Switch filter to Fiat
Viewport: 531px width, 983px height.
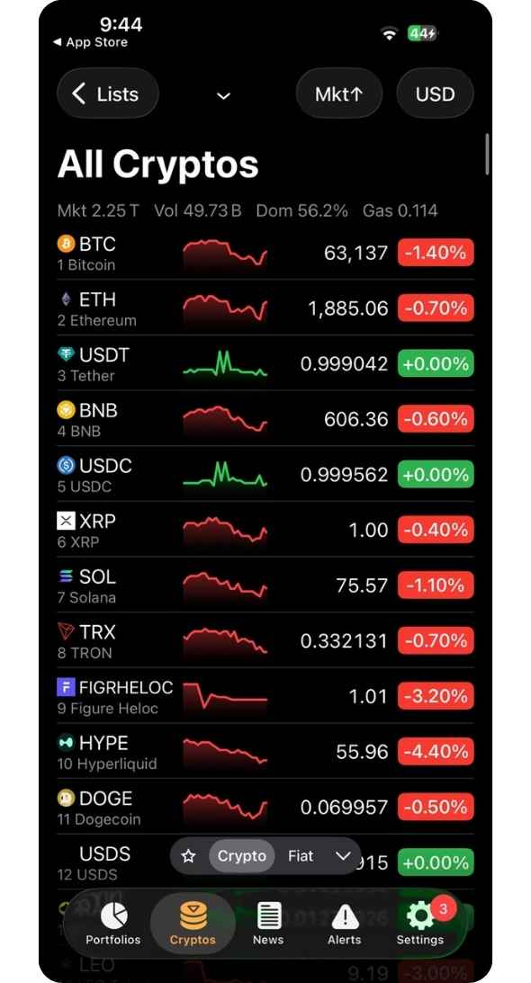click(x=301, y=856)
